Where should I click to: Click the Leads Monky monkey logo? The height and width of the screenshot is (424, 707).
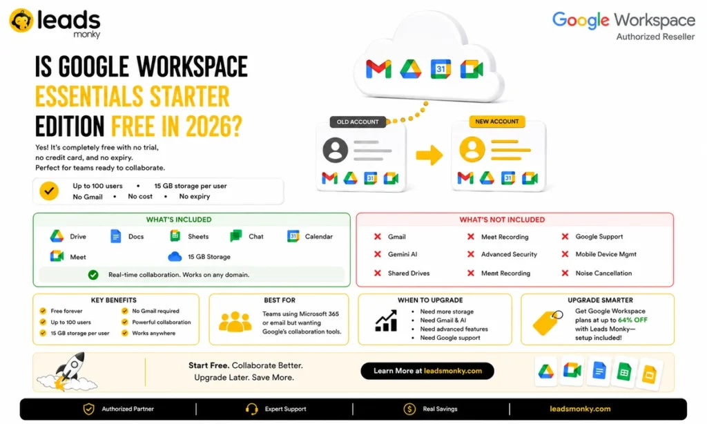pos(21,20)
